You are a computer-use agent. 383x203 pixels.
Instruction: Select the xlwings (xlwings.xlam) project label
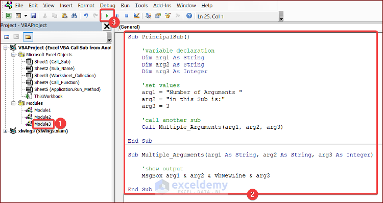tap(43, 131)
